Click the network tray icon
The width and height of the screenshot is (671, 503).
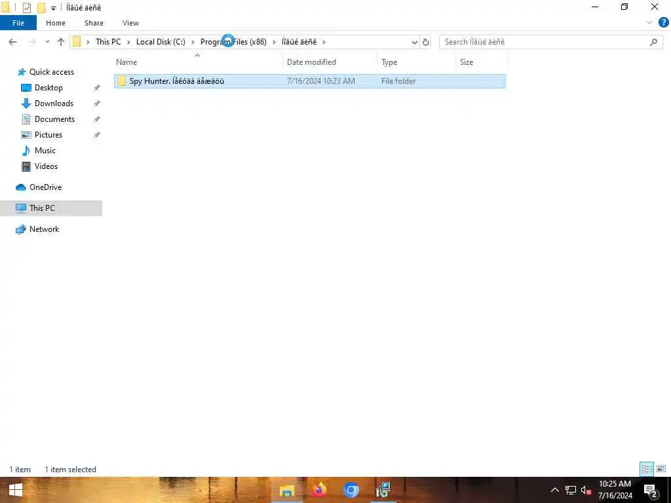click(x=571, y=490)
